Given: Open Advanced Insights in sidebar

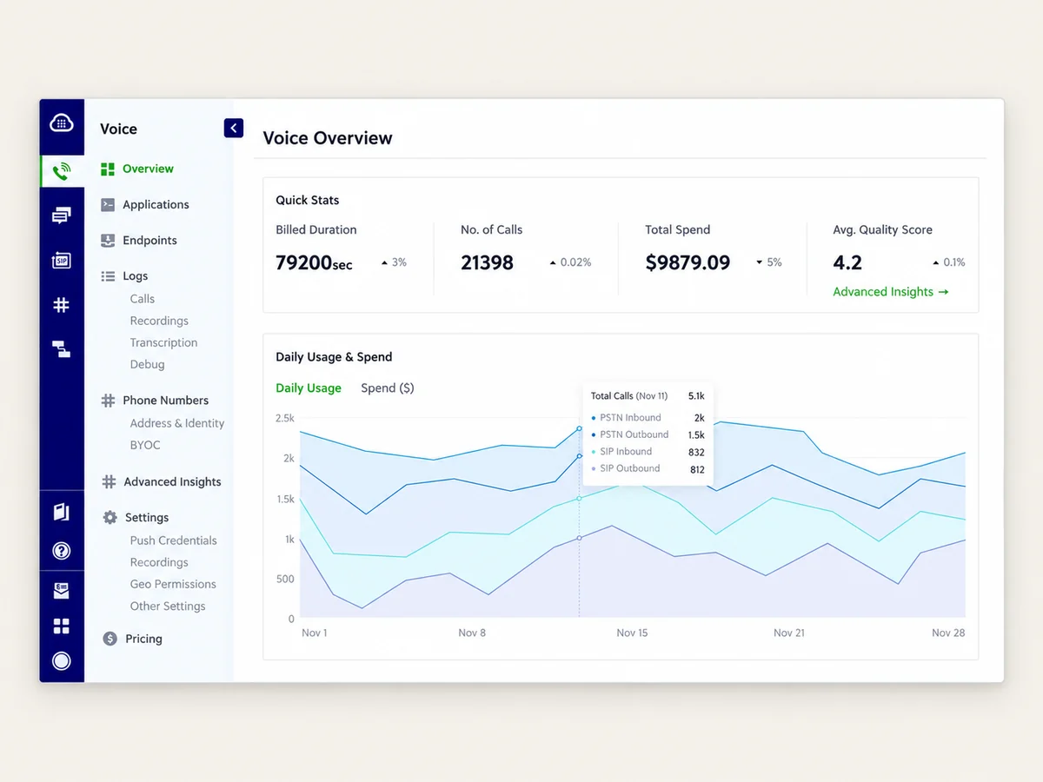Looking at the screenshot, I should click(x=172, y=481).
